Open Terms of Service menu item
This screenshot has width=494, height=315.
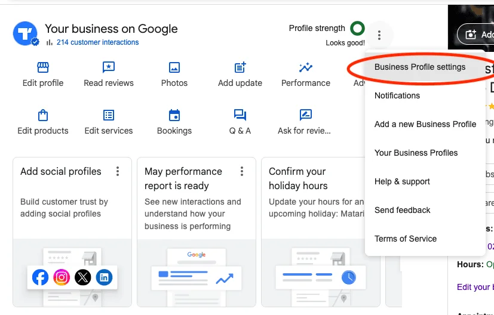pos(425,239)
